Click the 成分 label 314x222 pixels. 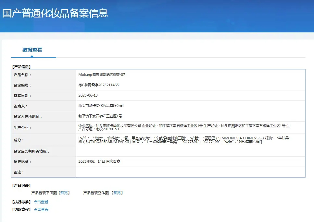tap(19, 140)
